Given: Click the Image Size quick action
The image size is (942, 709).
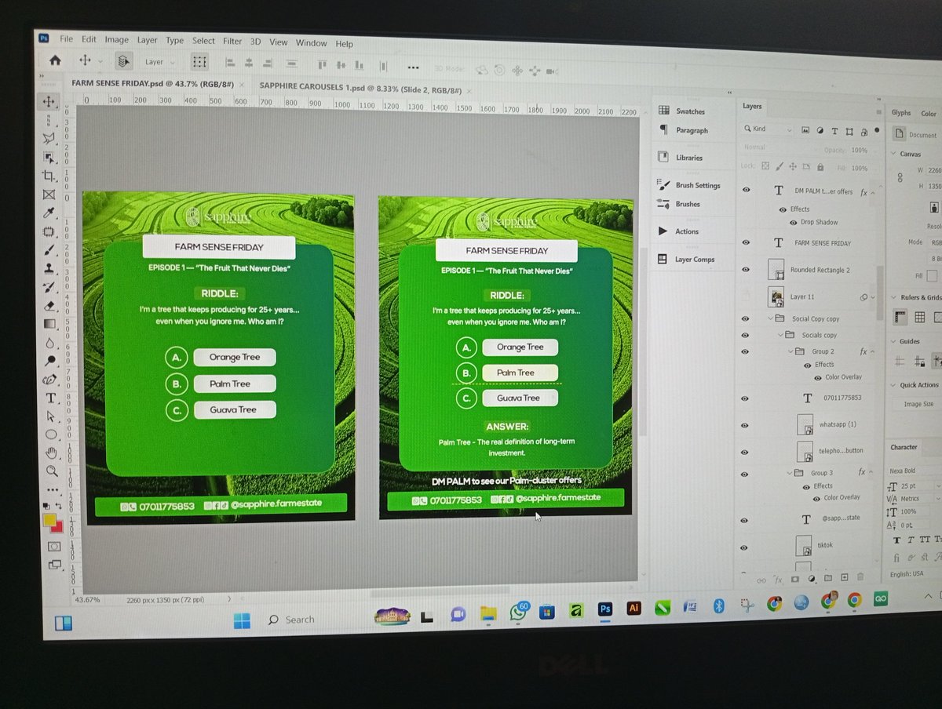Looking at the screenshot, I should pos(918,405).
